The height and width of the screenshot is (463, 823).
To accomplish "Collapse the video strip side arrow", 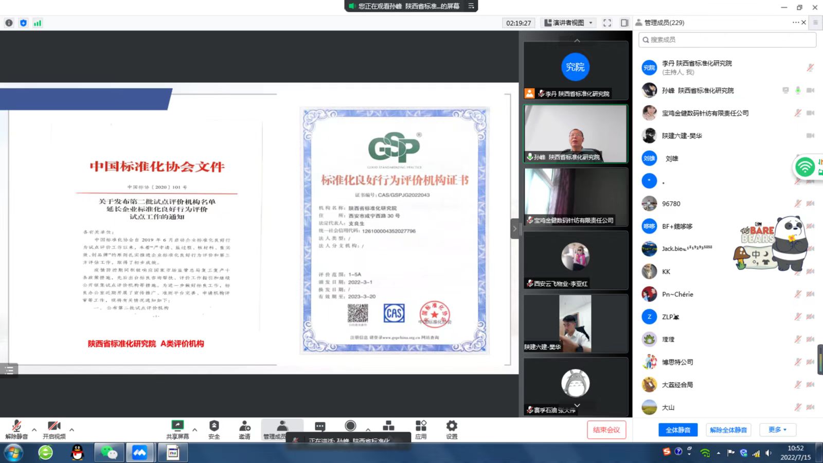I will tap(514, 228).
